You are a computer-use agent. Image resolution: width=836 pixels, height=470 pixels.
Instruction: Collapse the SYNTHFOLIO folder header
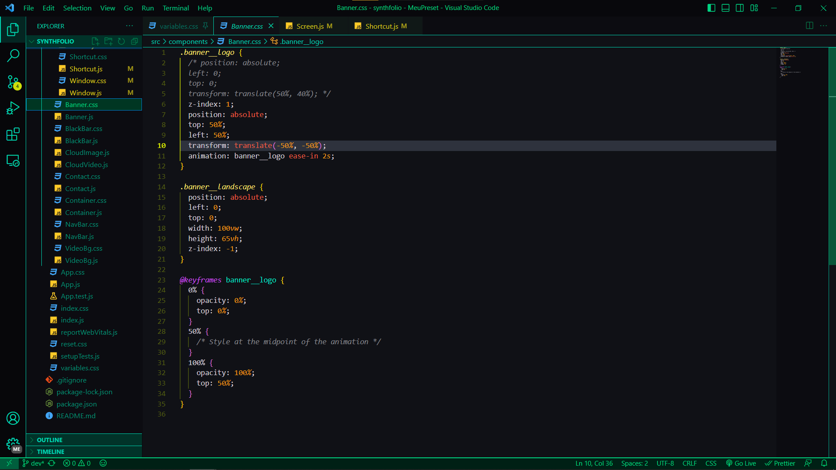[57, 41]
